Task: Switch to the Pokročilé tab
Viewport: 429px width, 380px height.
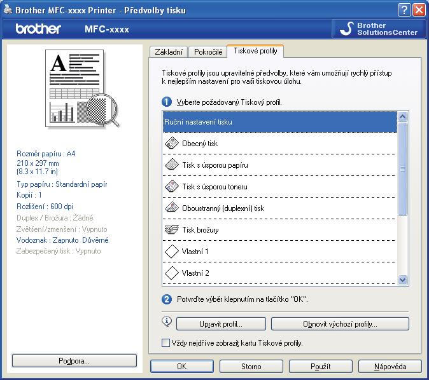Action: [x=208, y=51]
